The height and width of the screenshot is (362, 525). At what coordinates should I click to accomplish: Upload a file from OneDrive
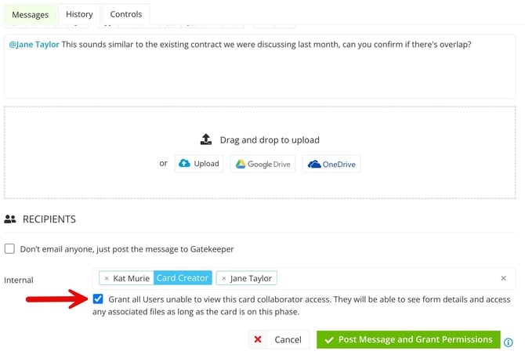331,164
